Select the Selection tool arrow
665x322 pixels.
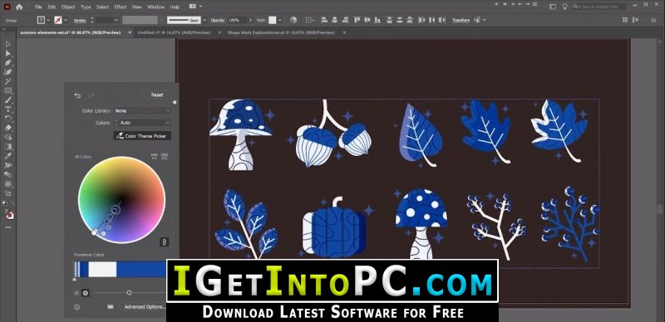point(8,44)
